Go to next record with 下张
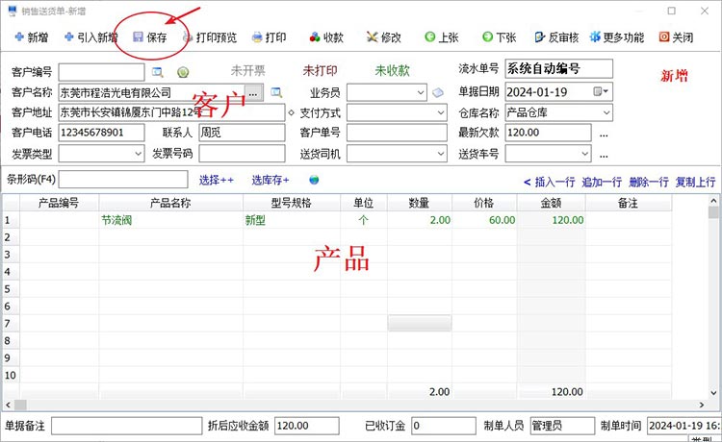The image size is (722, 442). pyautogui.click(x=499, y=37)
